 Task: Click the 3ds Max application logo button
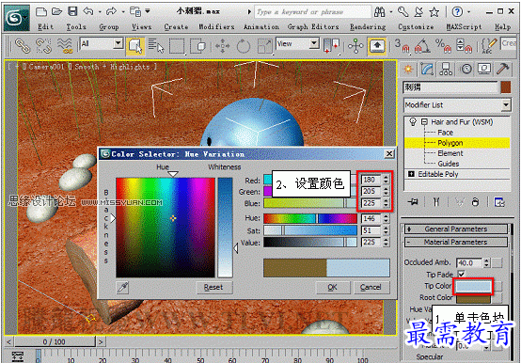tap(17, 18)
